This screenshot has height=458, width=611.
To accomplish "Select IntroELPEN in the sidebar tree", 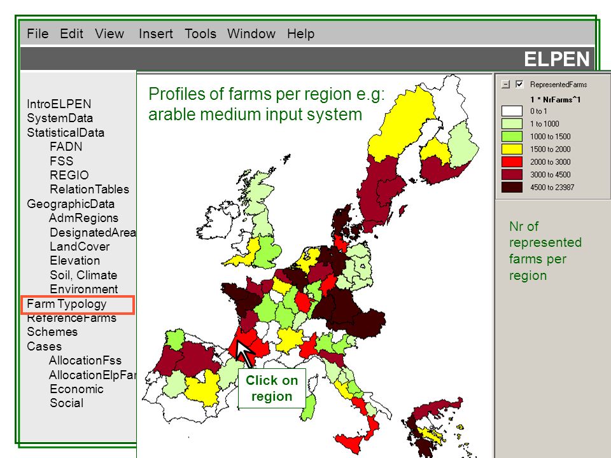I will tap(59, 104).
